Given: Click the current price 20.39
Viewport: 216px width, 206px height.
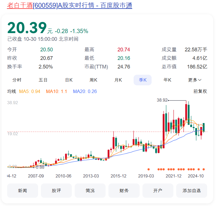Looking at the screenshot, I should point(27,28).
